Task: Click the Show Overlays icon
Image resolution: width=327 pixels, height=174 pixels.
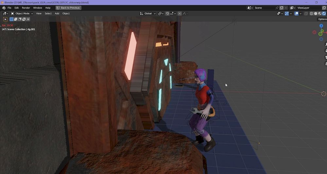Action: (x=296, y=14)
